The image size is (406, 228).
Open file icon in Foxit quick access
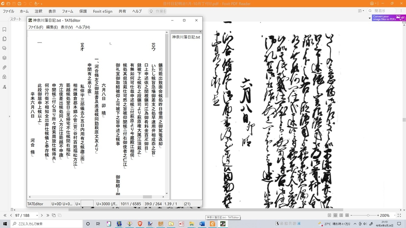(x=8, y=3)
